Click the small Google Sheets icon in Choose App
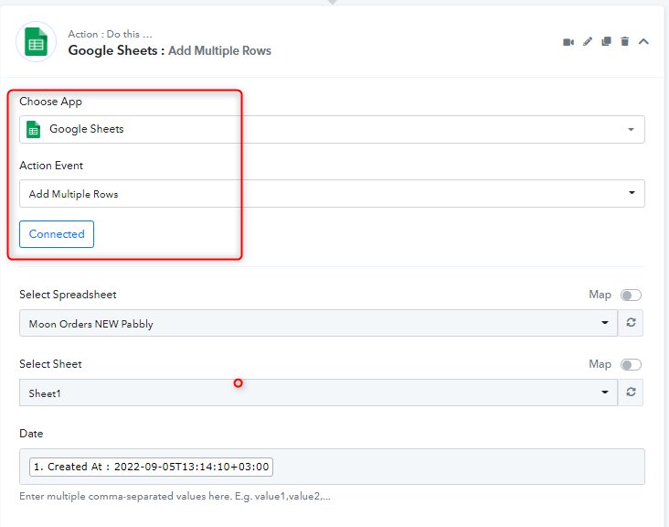Screen dimensions: 669x527 (34, 130)
